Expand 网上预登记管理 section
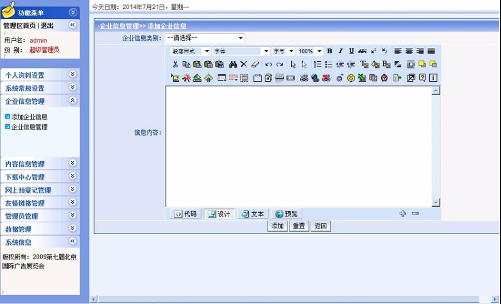The image size is (501, 304). (x=73, y=189)
